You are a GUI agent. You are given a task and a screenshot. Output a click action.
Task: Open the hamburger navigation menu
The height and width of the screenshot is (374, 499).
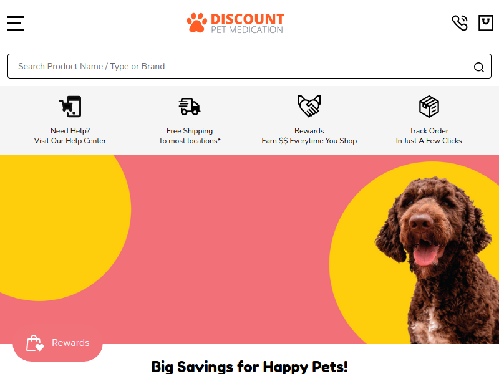pos(16,23)
